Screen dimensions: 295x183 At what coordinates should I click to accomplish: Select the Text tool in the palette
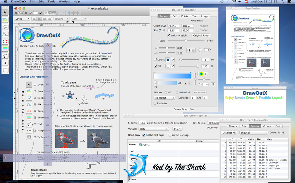pyautogui.click(x=5, y=56)
